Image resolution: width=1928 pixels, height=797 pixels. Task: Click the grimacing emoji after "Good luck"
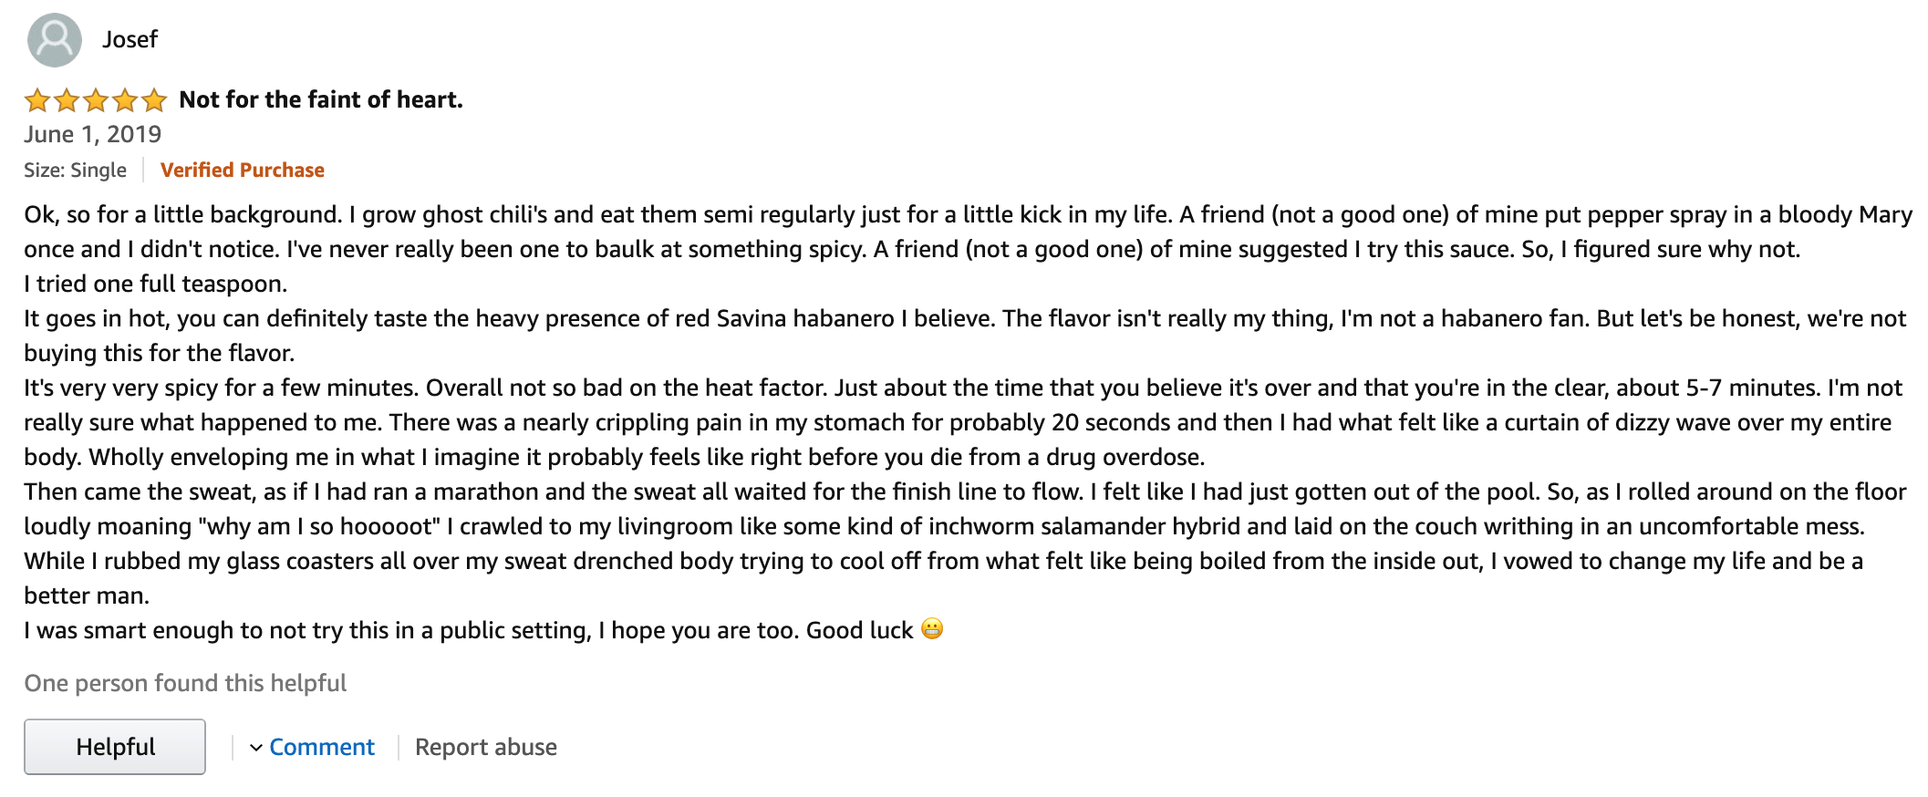(x=931, y=629)
